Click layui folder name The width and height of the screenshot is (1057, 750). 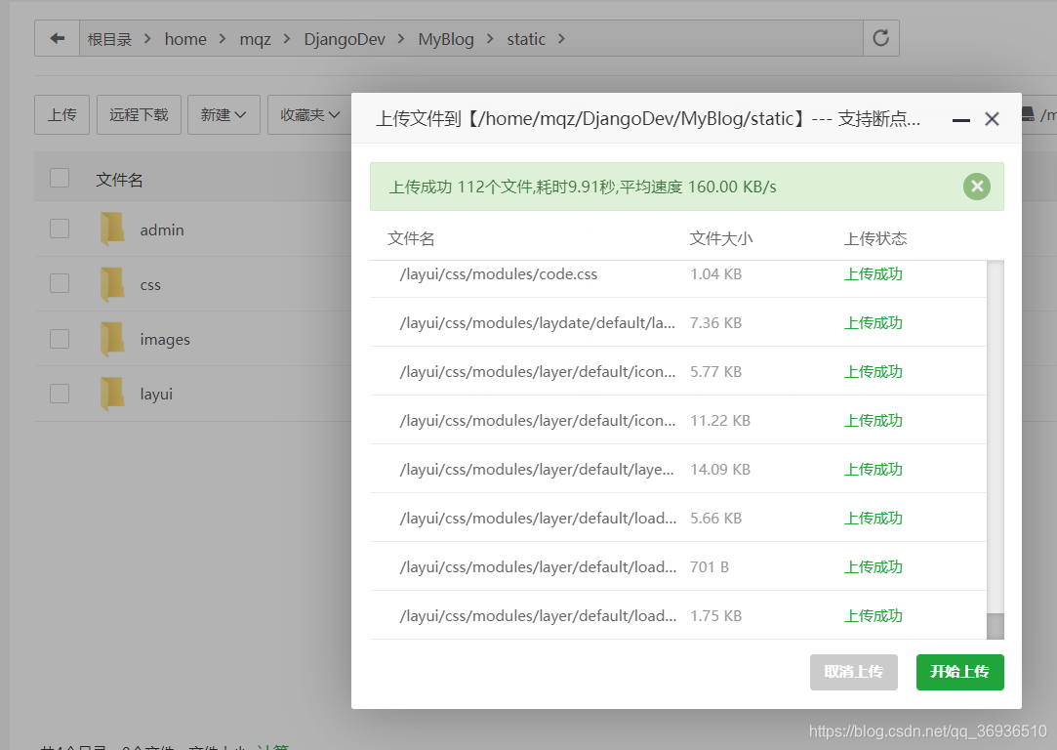tap(156, 394)
